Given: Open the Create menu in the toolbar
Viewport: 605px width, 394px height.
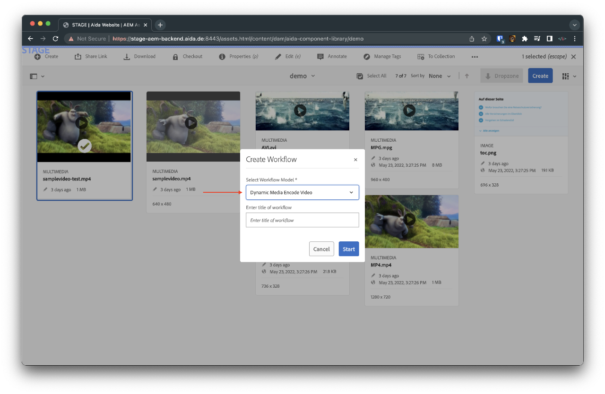Looking at the screenshot, I should tap(46, 56).
